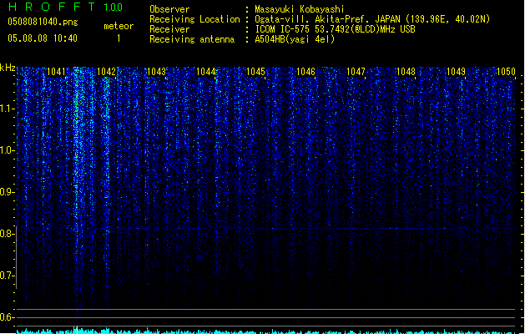Click the 1041 time marker

(x=56, y=72)
